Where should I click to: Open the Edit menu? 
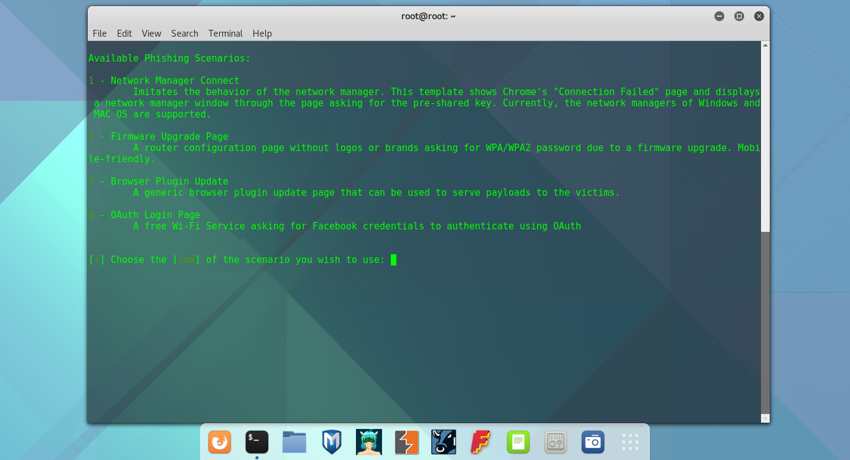(x=124, y=34)
